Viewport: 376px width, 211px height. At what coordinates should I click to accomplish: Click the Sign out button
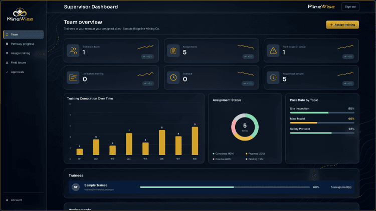pos(350,6)
